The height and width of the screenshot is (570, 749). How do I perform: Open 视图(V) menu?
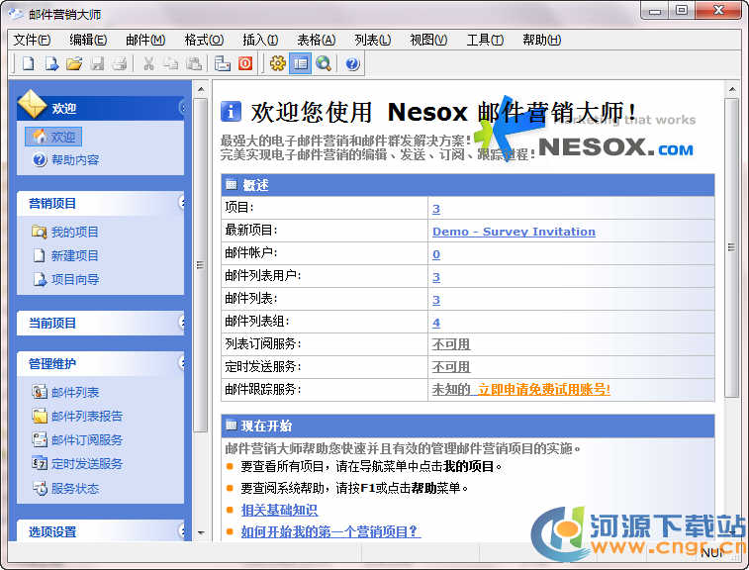tap(428, 40)
